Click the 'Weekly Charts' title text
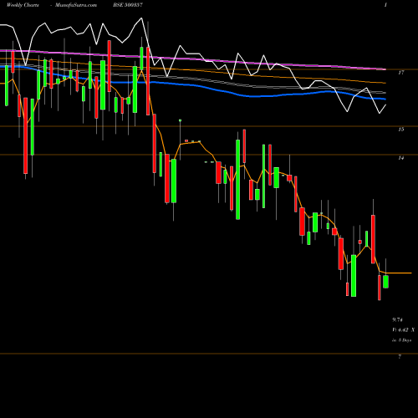Image resolution: width=418 pixels, height=418 pixels. [x=23, y=5]
